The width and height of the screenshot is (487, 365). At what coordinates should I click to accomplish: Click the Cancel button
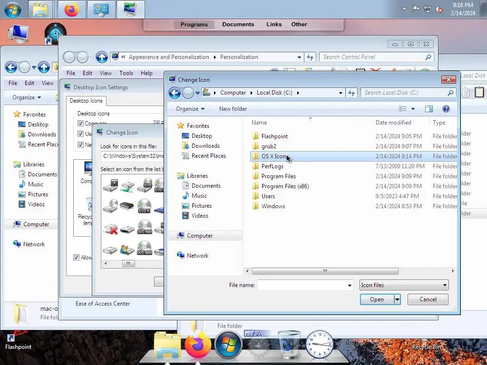(x=428, y=299)
